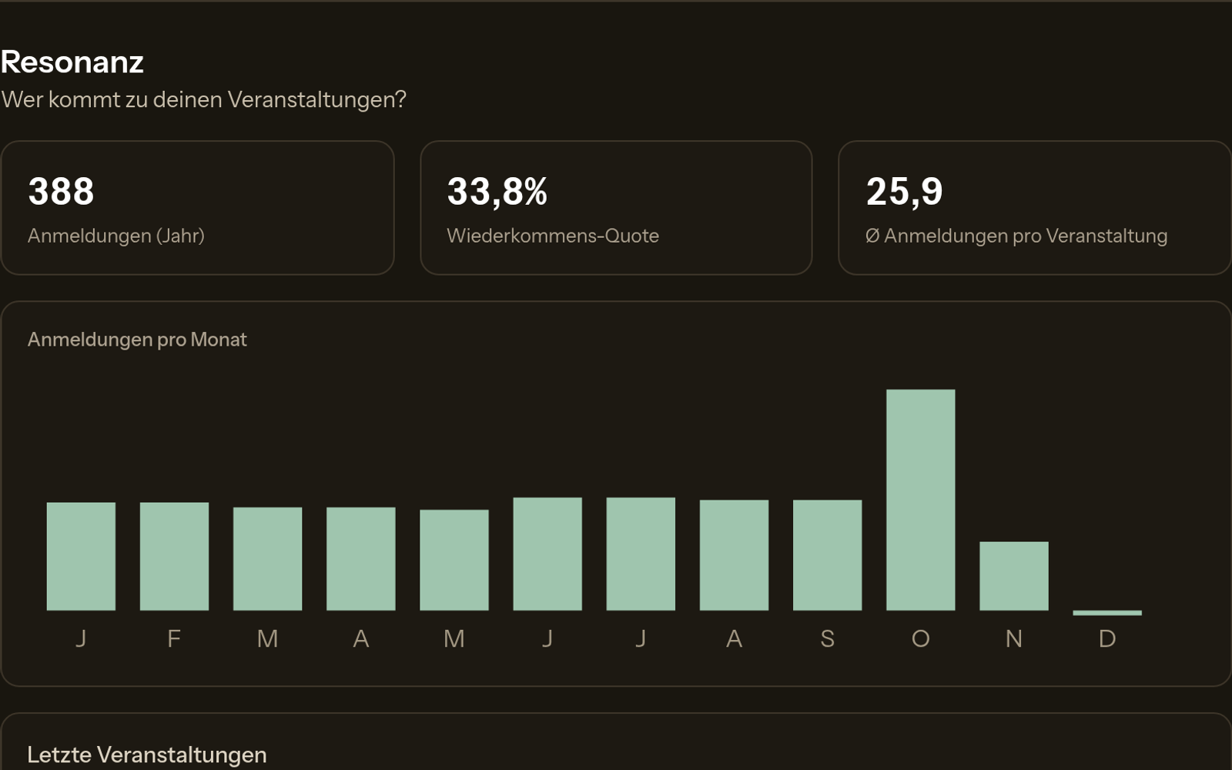This screenshot has width=1232, height=770.
Task: Click the 'F' month axis label
Action: [174, 638]
